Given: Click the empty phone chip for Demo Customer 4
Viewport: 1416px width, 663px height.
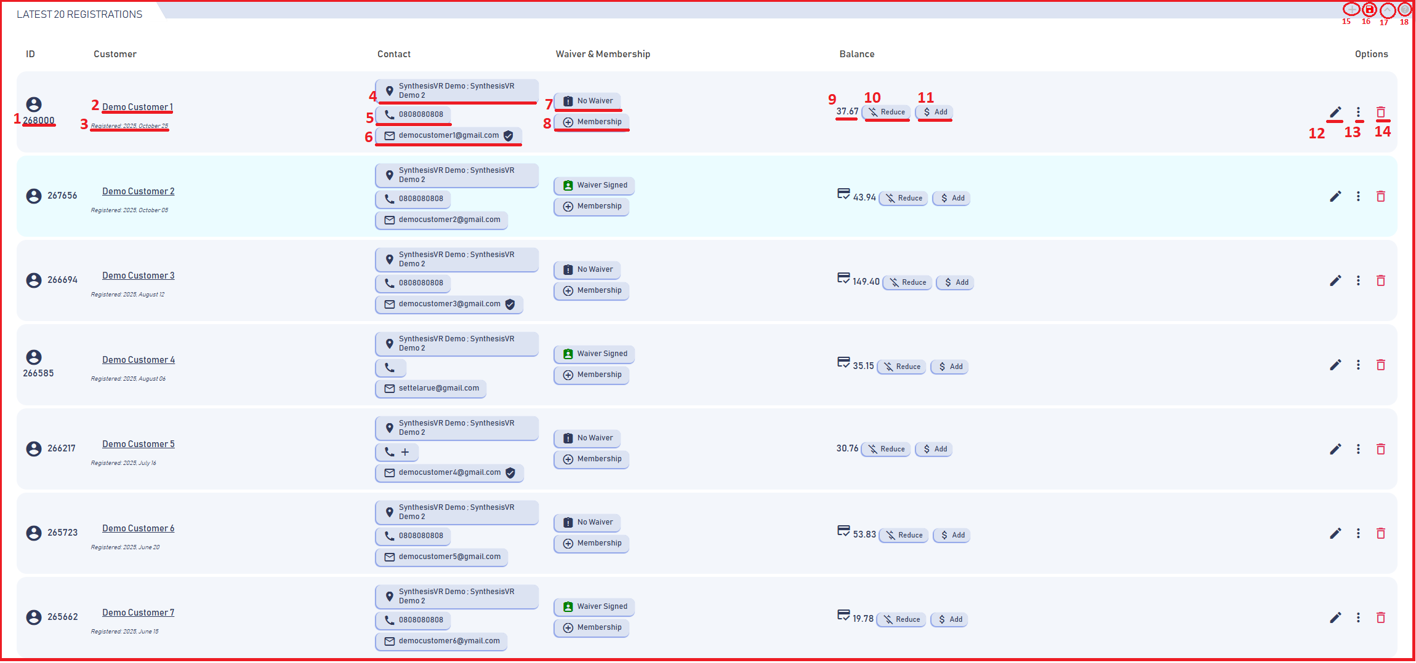Looking at the screenshot, I should [x=391, y=368].
